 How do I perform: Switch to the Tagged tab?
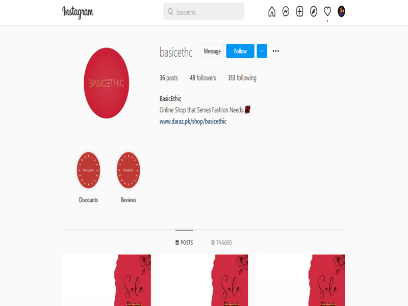pos(221,243)
